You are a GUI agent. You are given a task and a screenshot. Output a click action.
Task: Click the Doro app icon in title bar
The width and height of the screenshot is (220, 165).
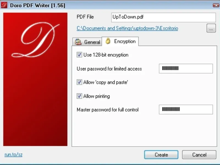click(4, 5)
